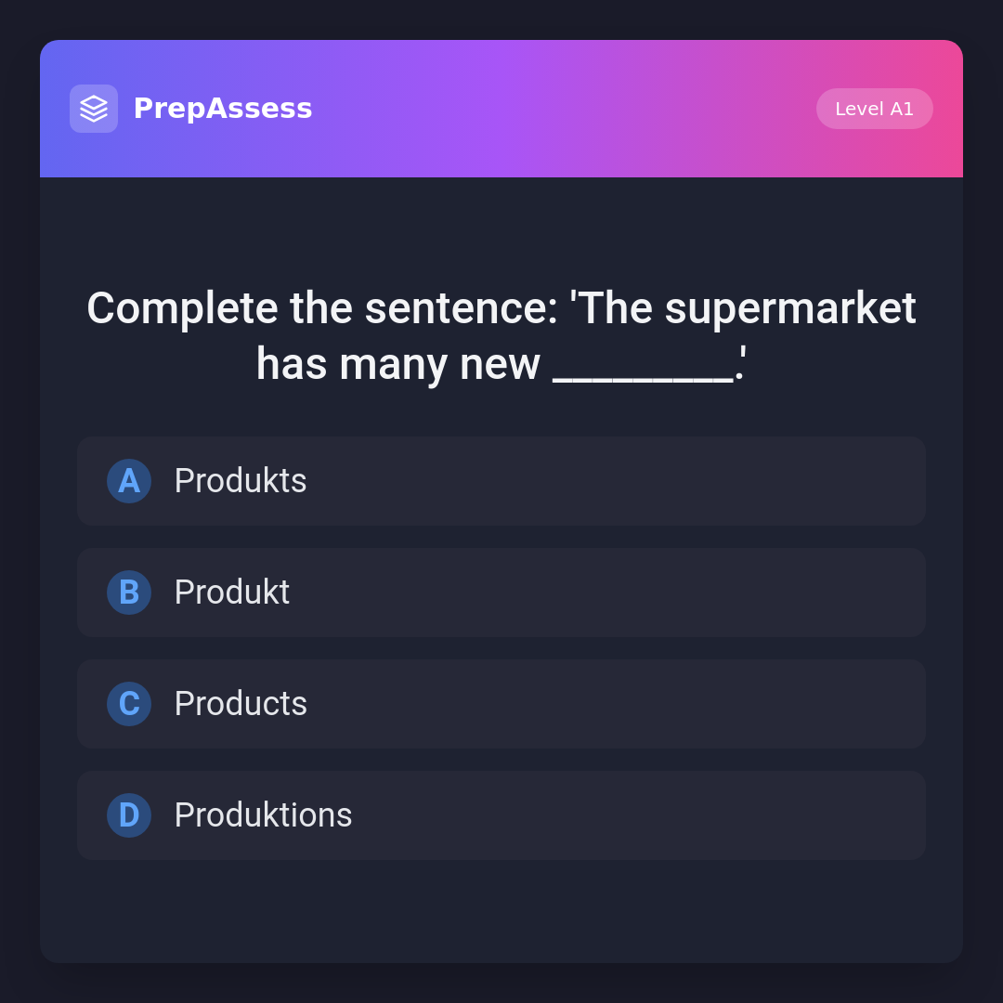The height and width of the screenshot is (1003, 1003).
Task: Click the circled letter B badge
Action: (129, 593)
